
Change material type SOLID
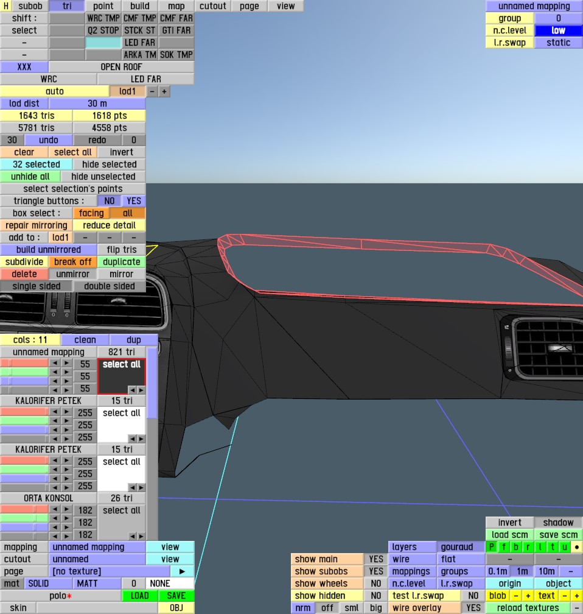tap(49, 584)
